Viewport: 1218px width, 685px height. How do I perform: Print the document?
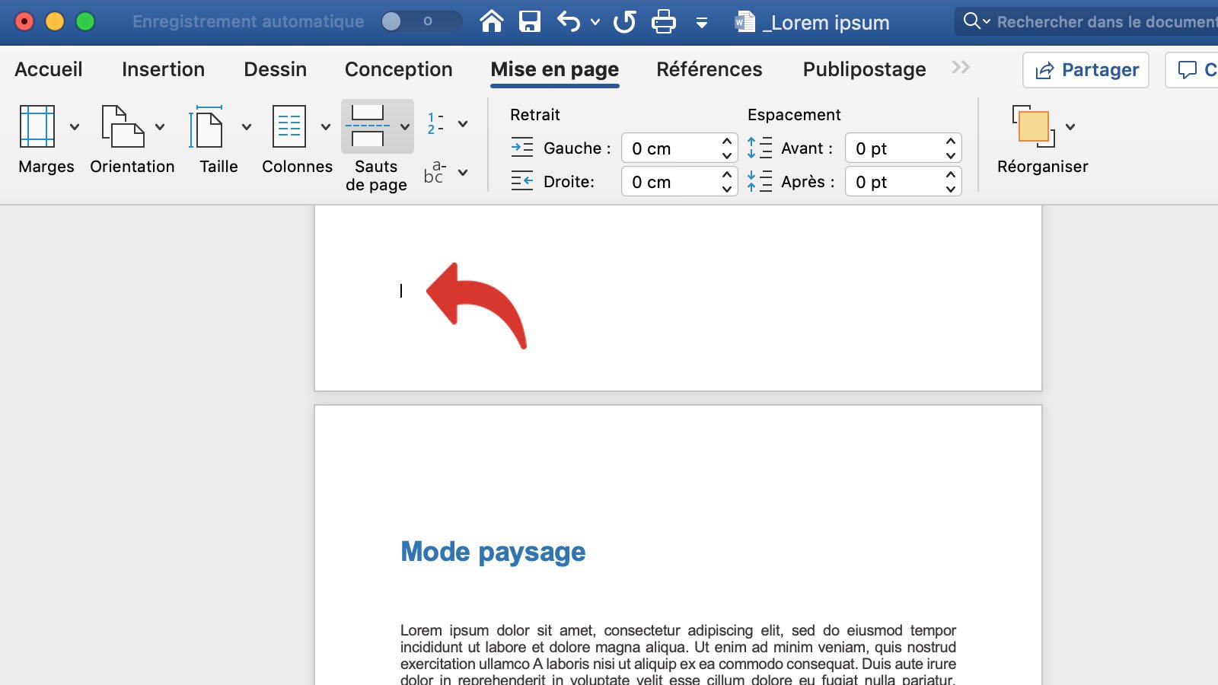(x=664, y=21)
